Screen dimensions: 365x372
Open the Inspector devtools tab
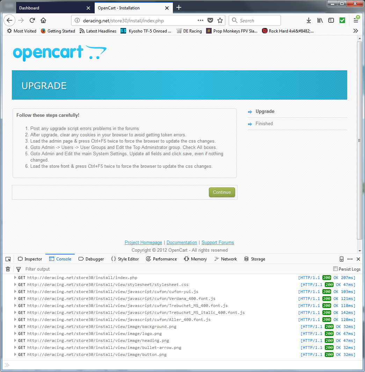click(30, 259)
